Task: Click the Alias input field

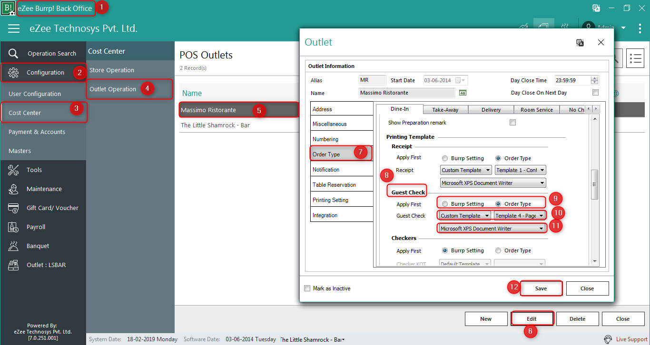Action: (373, 80)
